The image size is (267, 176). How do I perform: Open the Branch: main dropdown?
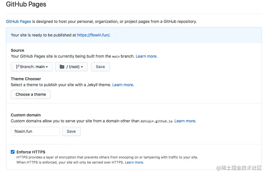pos(32,67)
